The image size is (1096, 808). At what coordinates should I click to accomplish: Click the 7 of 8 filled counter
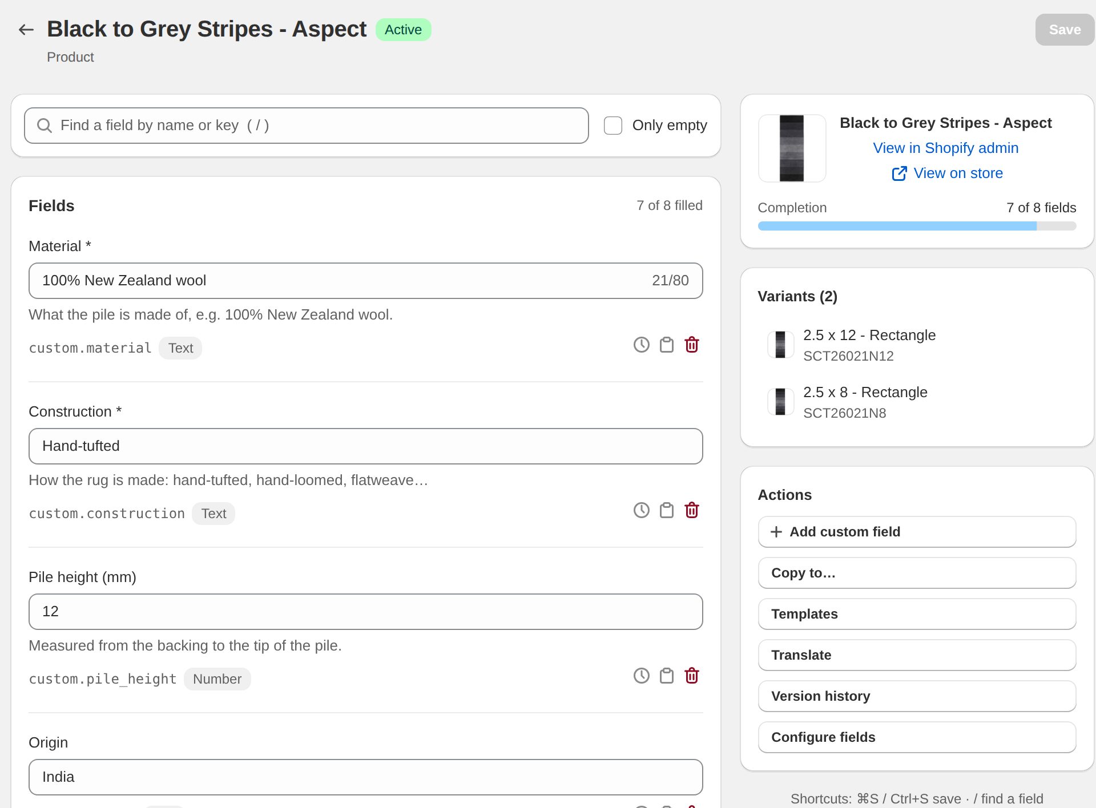point(669,205)
